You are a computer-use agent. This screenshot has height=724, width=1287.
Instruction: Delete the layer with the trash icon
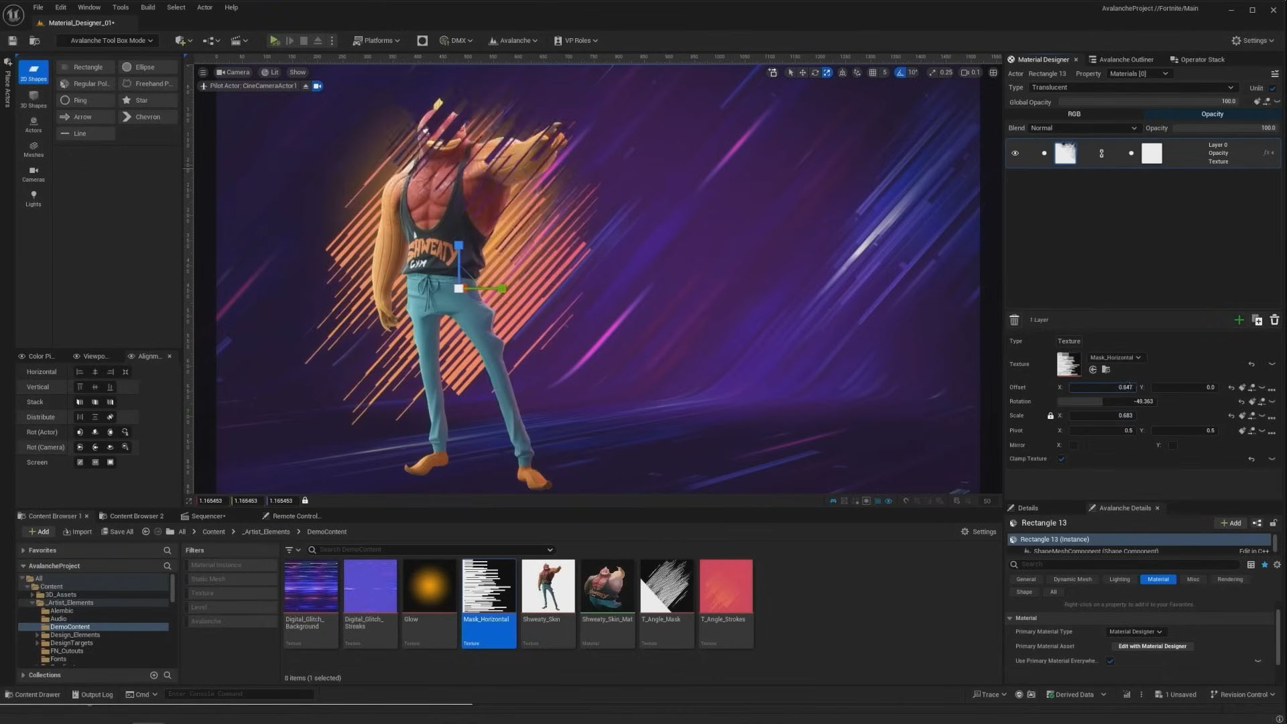[1274, 320]
